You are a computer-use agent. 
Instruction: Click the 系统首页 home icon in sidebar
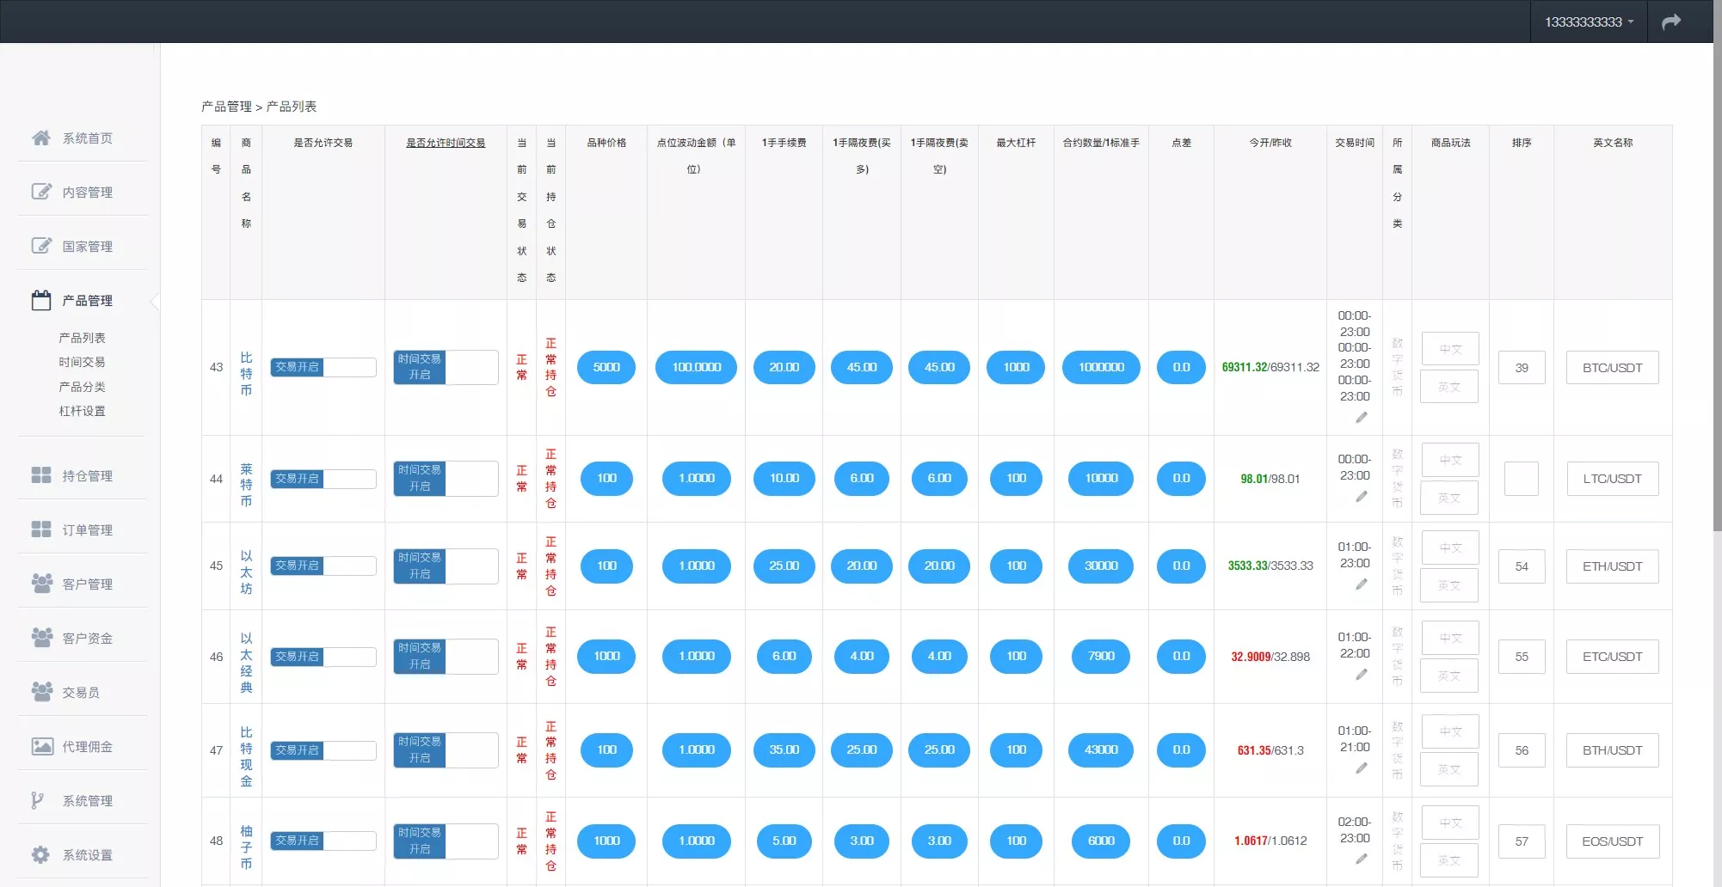41,138
